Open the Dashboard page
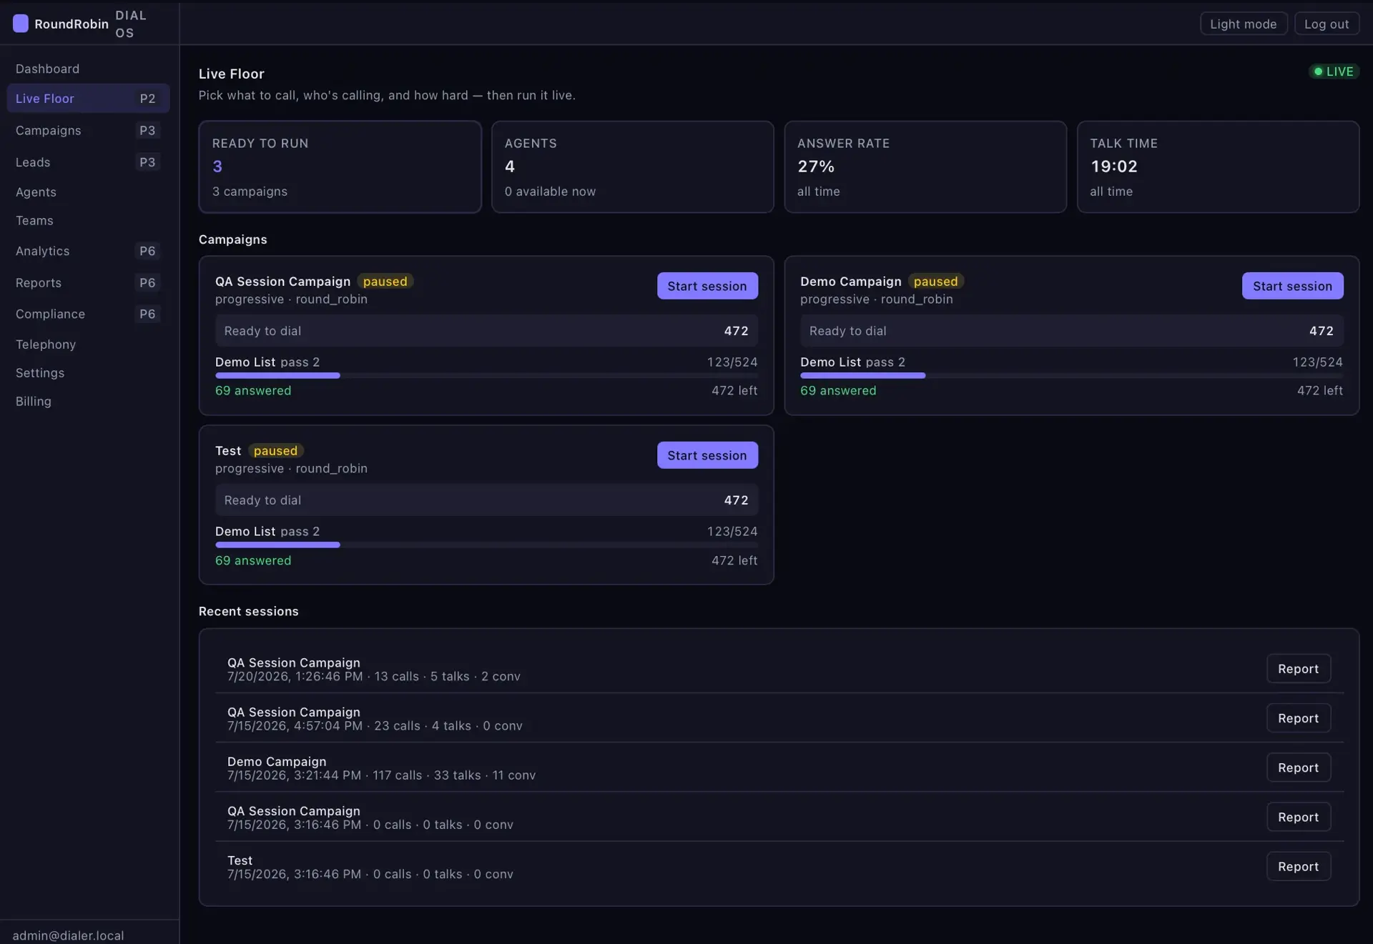1373x944 pixels. pos(47,69)
